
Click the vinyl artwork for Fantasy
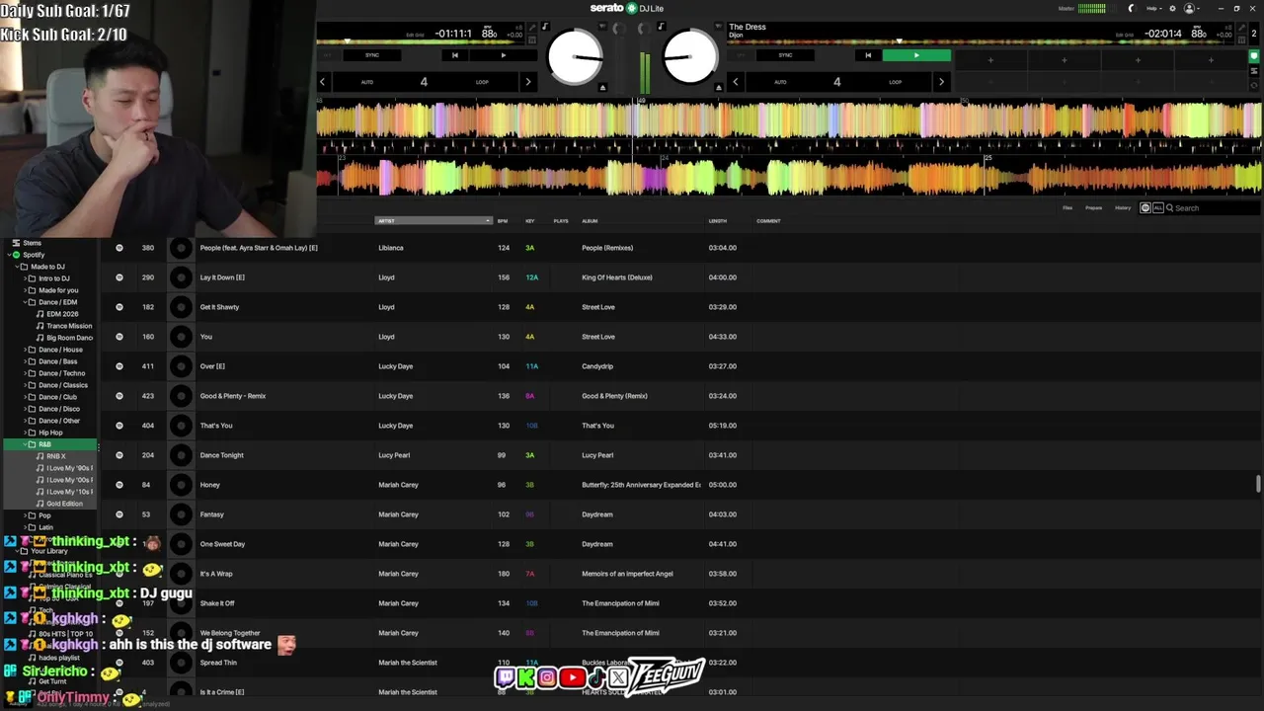tap(181, 514)
